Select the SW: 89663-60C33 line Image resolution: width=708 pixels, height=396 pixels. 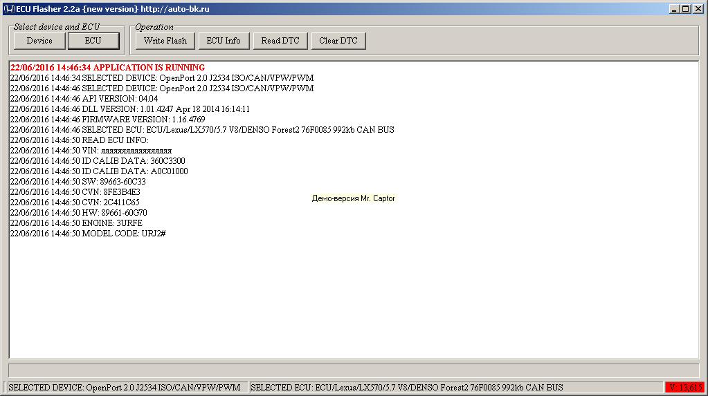78,182
